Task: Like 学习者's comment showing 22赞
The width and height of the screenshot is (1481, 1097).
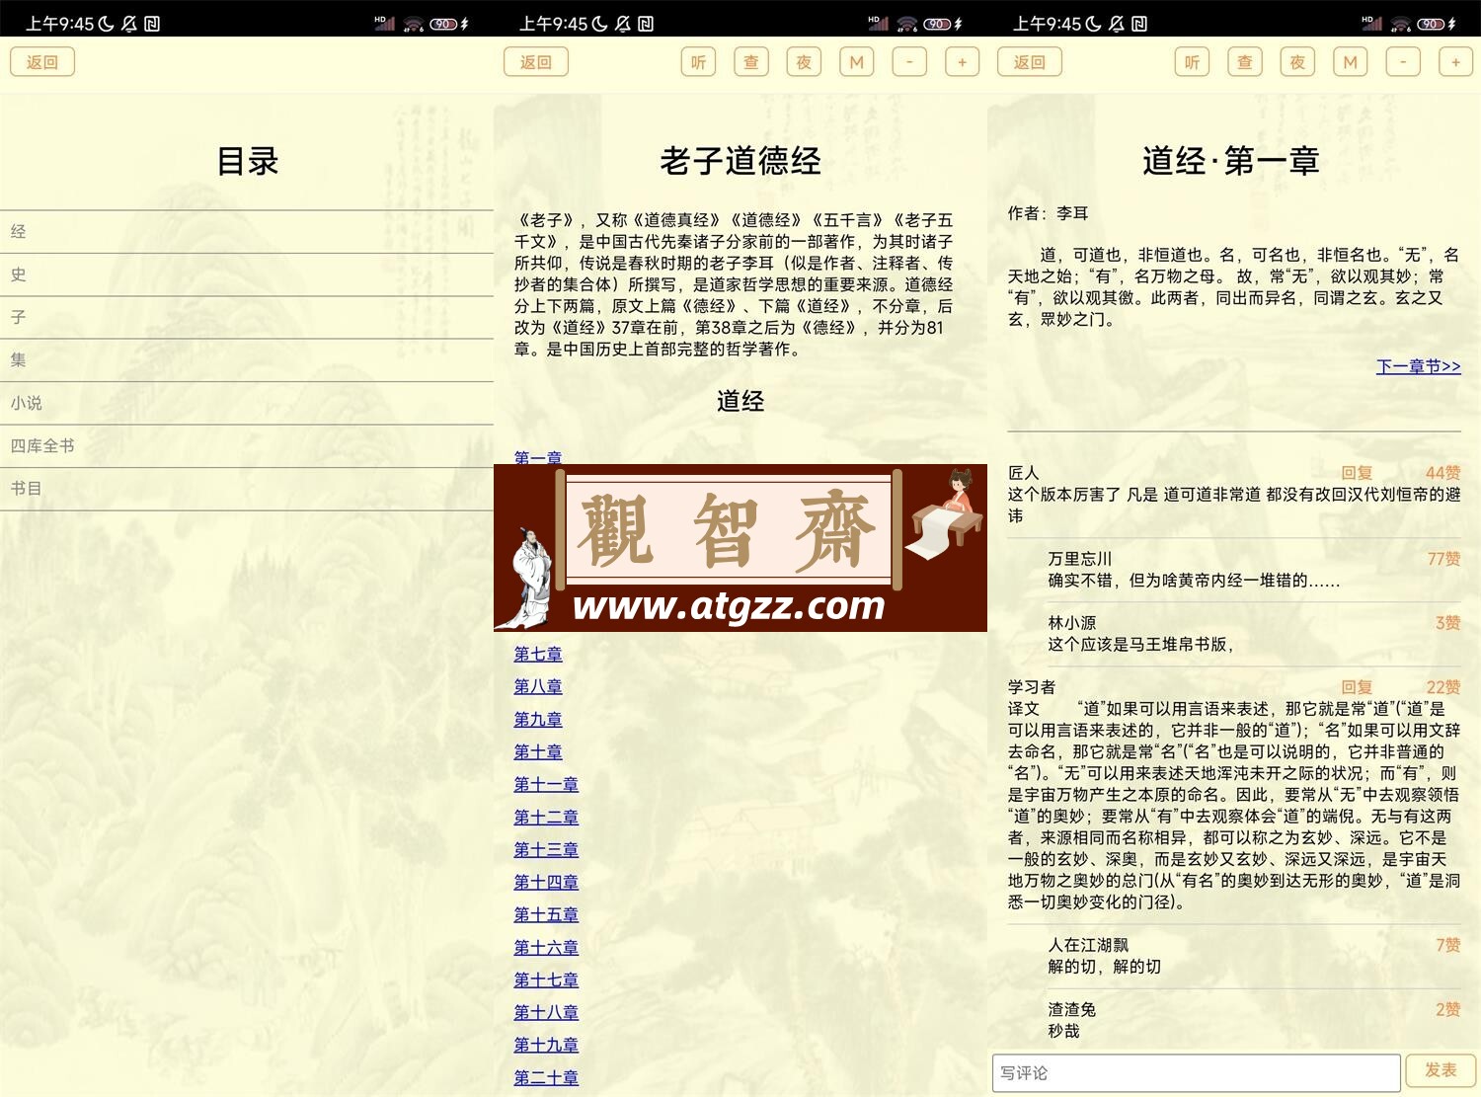Action: pyautogui.click(x=1442, y=687)
